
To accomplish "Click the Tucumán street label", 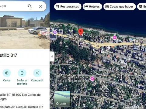I will point(120,72).
